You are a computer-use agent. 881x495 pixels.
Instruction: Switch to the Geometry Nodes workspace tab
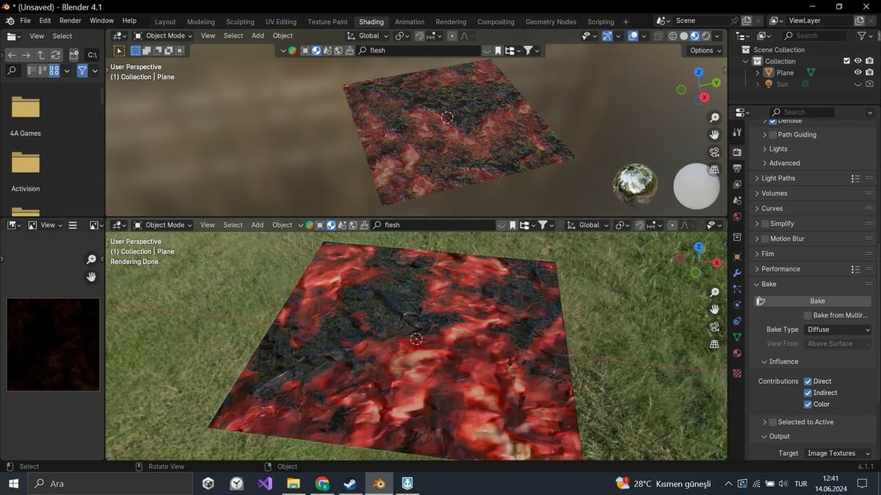[x=551, y=21]
